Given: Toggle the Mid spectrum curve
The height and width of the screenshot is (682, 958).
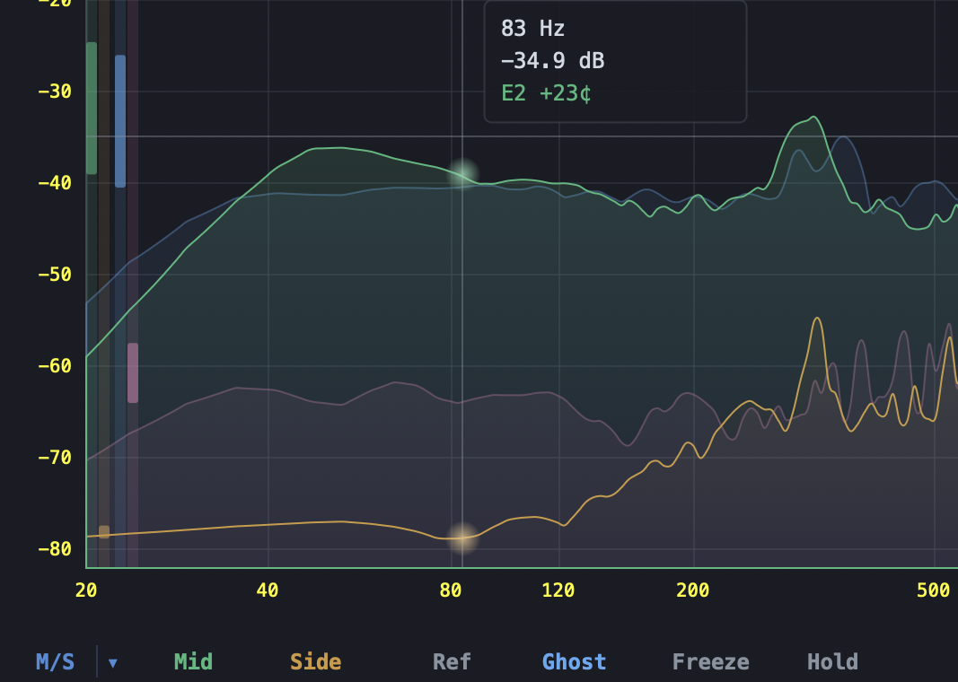Looking at the screenshot, I should click(x=192, y=661).
